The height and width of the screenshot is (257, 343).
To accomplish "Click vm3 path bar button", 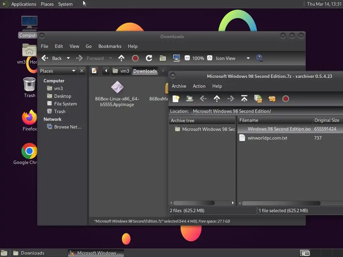I will click(x=121, y=71).
